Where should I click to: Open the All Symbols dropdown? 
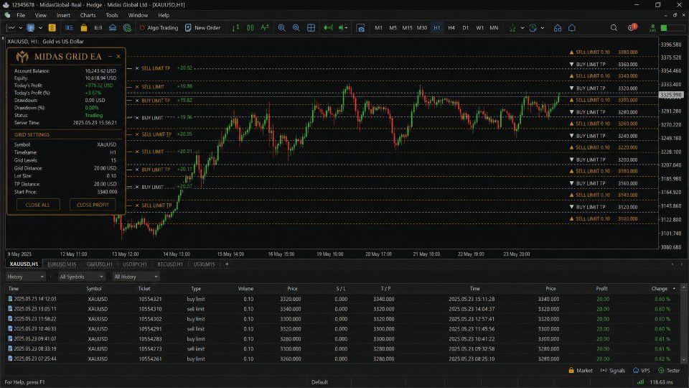[x=81, y=277]
